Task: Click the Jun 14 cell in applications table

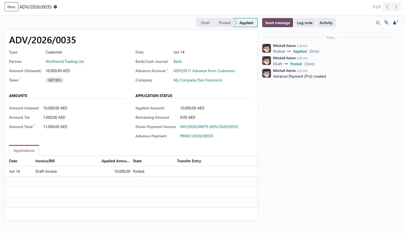Action: point(14,171)
